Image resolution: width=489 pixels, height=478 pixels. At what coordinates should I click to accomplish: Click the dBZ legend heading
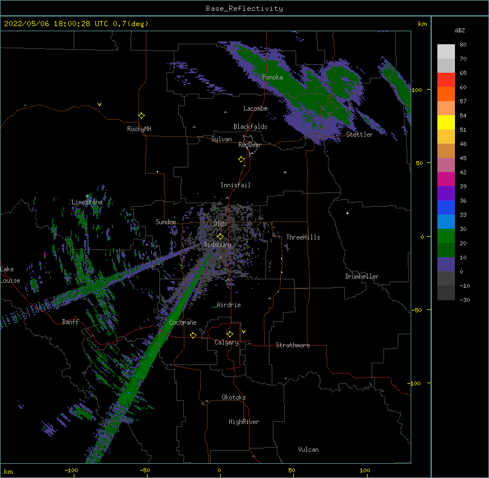(460, 31)
